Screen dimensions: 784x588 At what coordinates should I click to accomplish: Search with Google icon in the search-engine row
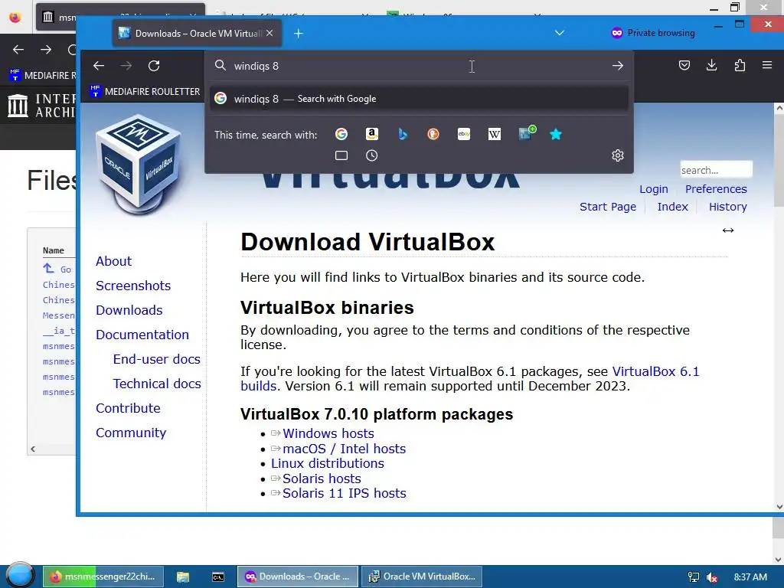coord(341,134)
